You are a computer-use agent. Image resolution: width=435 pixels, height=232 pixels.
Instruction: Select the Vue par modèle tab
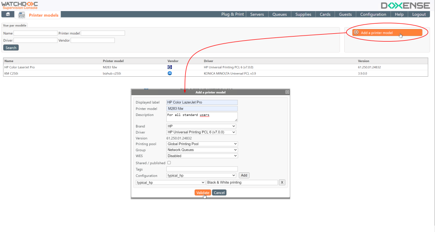[x=15, y=25]
